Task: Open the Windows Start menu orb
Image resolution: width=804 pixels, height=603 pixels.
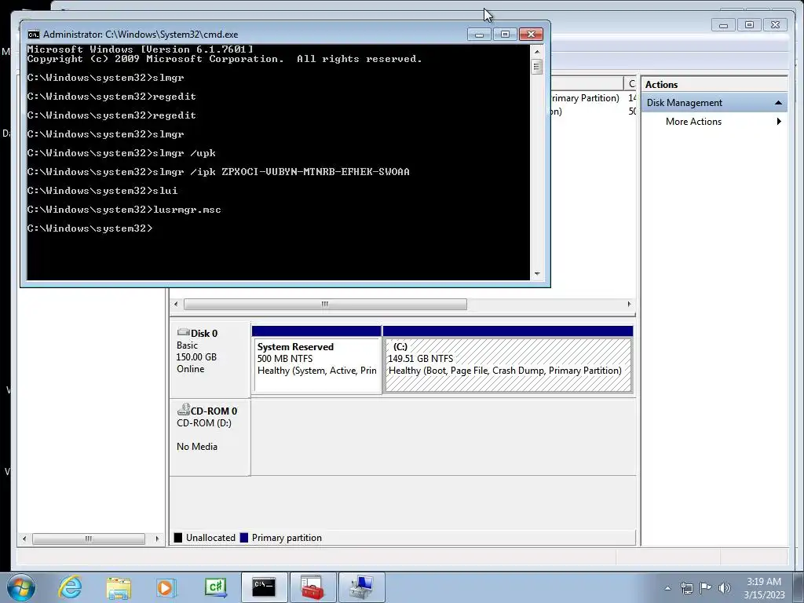Action: pyautogui.click(x=21, y=587)
